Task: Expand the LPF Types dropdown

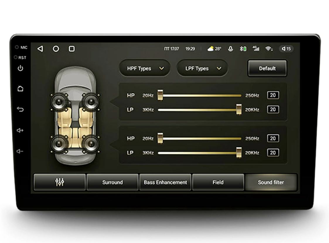Action: click(x=202, y=68)
